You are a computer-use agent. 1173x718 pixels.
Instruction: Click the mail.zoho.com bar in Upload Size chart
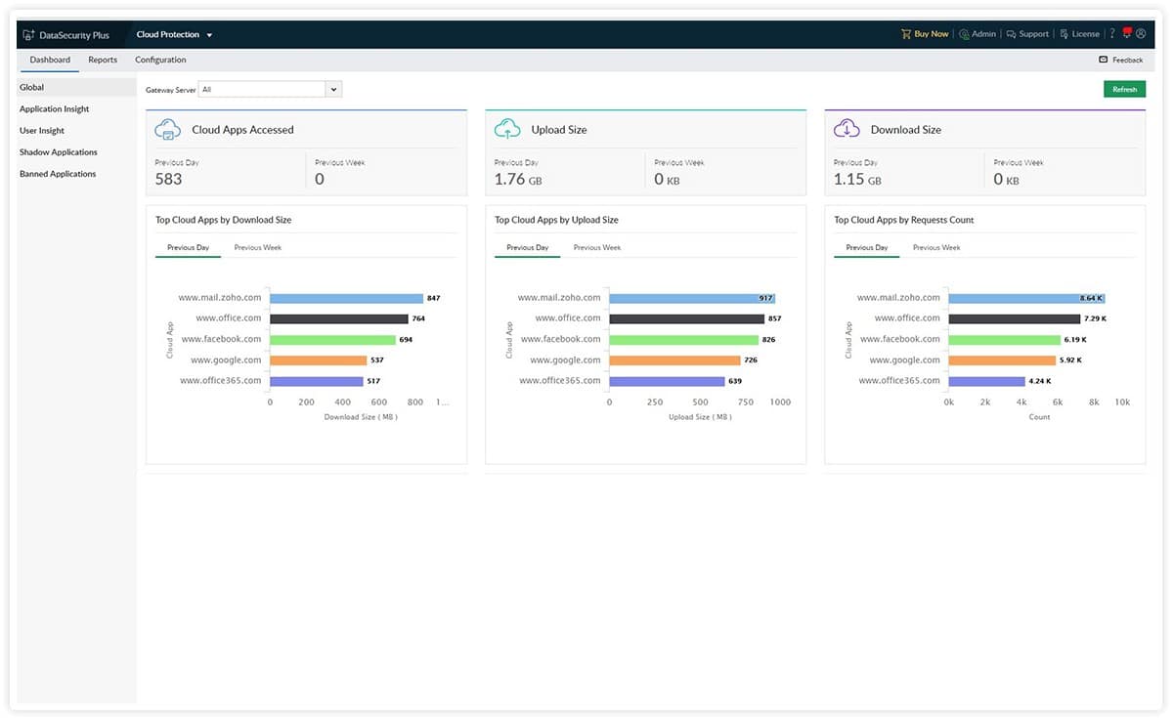coord(692,298)
